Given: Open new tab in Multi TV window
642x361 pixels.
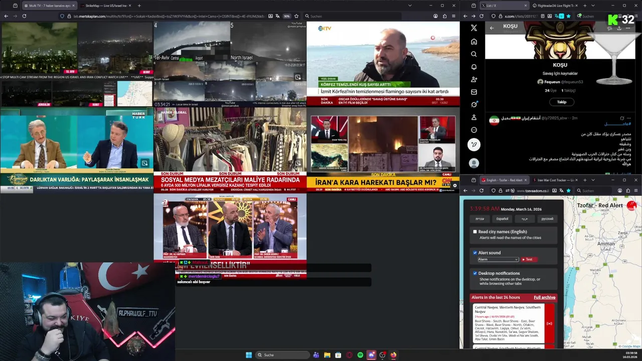Looking at the screenshot, I should coord(139,6).
